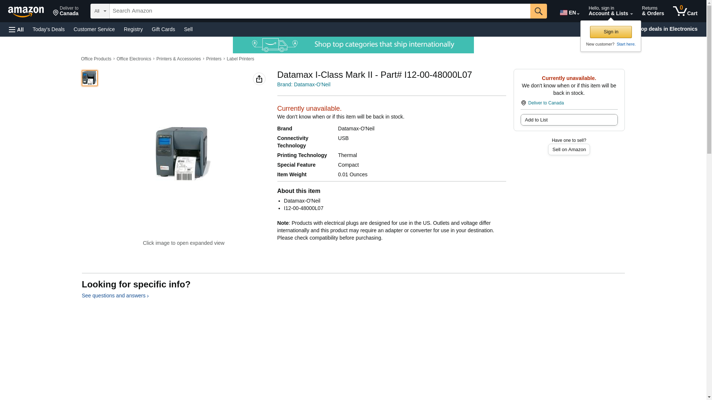This screenshot has height=400, width=712.
Task: Navigate to Label Printers breadcrumb
Action: click(x=240, y=59)
